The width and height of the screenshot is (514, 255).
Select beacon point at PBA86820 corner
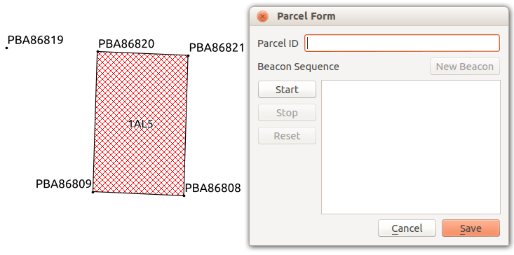tap(97, 51)
